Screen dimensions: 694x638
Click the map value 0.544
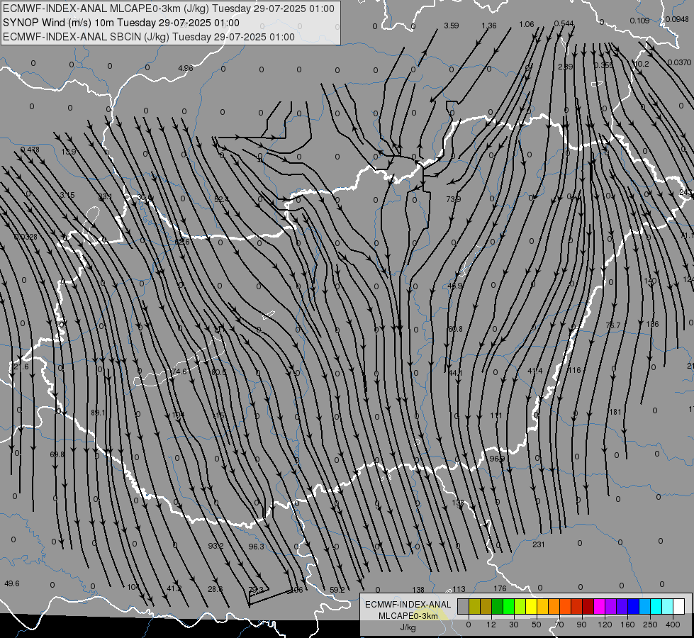click(564, 23)
